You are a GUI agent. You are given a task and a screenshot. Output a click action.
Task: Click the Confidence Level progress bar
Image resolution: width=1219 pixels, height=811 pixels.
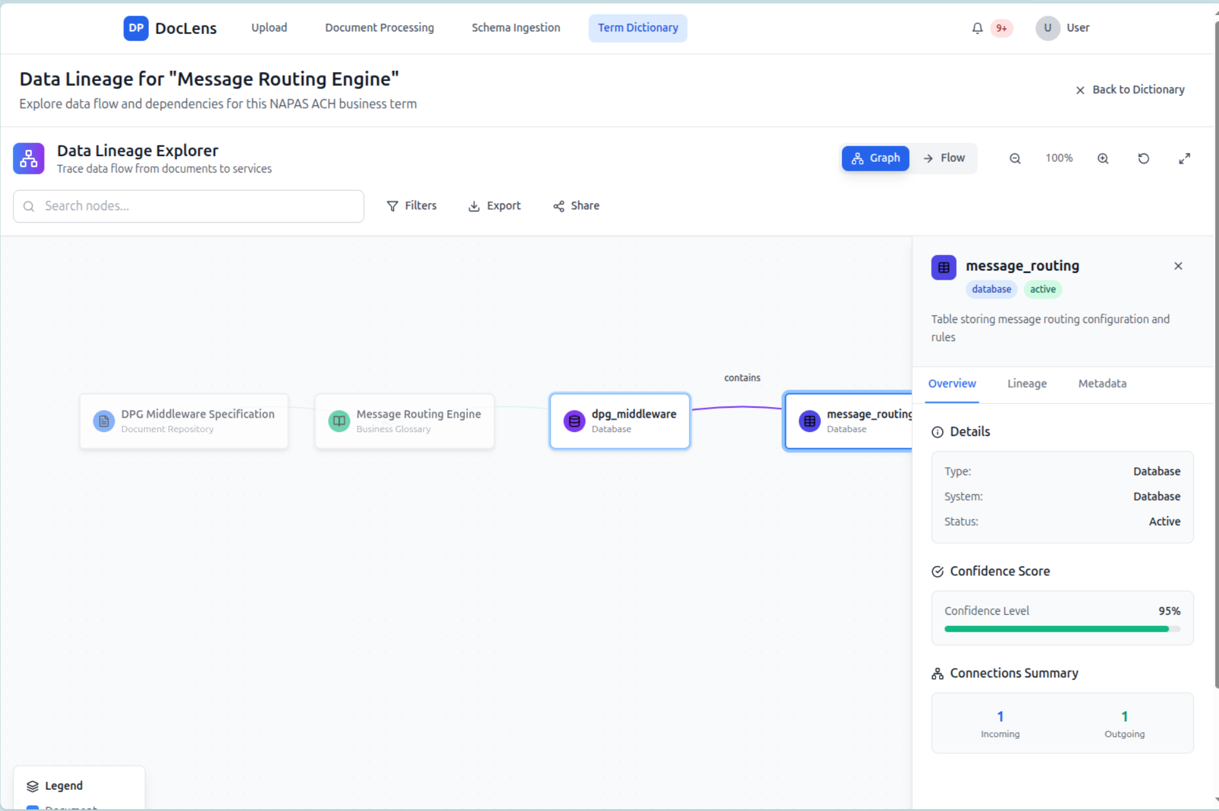[1062, 628]
